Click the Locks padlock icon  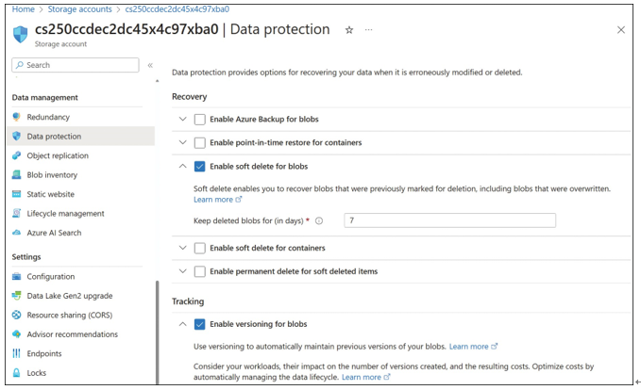pyautogui.click(x=16, y=372)
